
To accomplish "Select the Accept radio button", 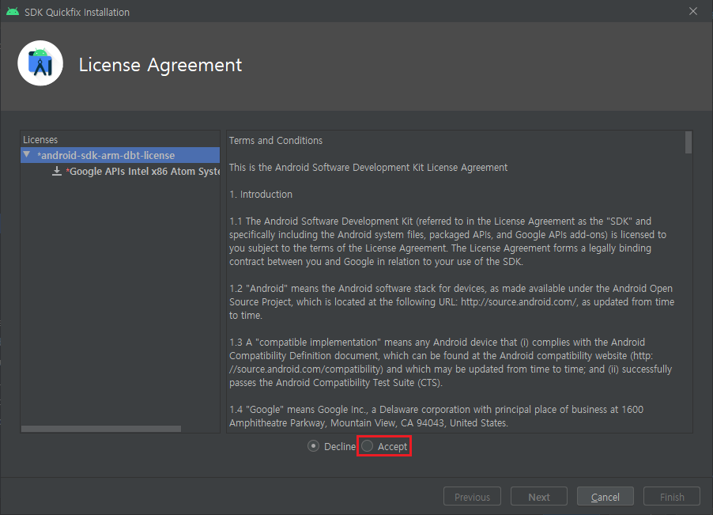I will point(368,446).
